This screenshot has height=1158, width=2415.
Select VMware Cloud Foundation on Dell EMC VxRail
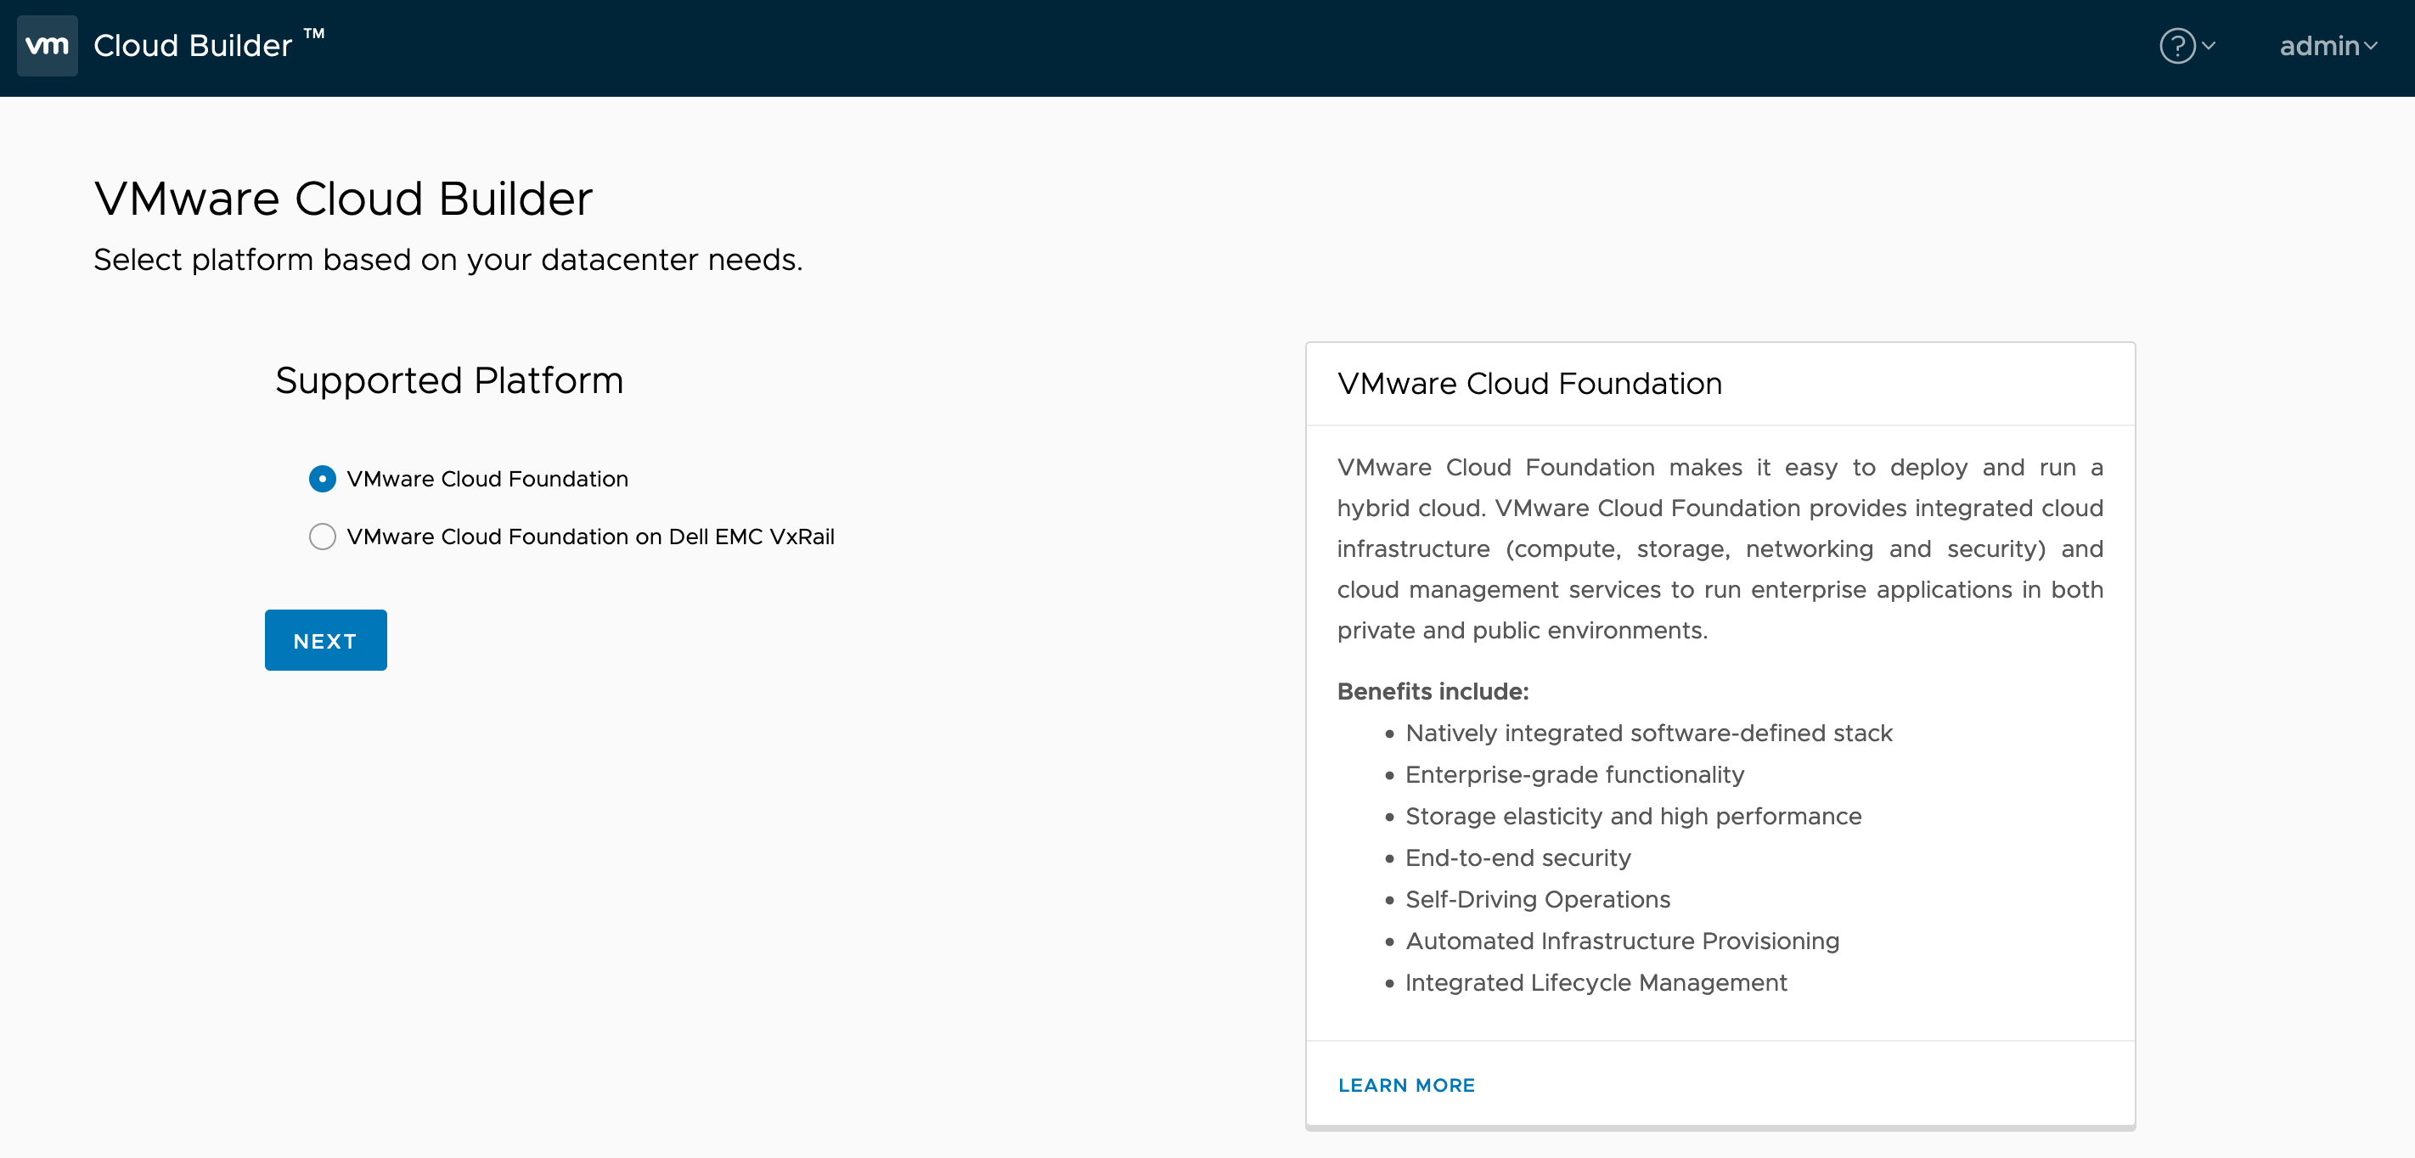(323, 537)
